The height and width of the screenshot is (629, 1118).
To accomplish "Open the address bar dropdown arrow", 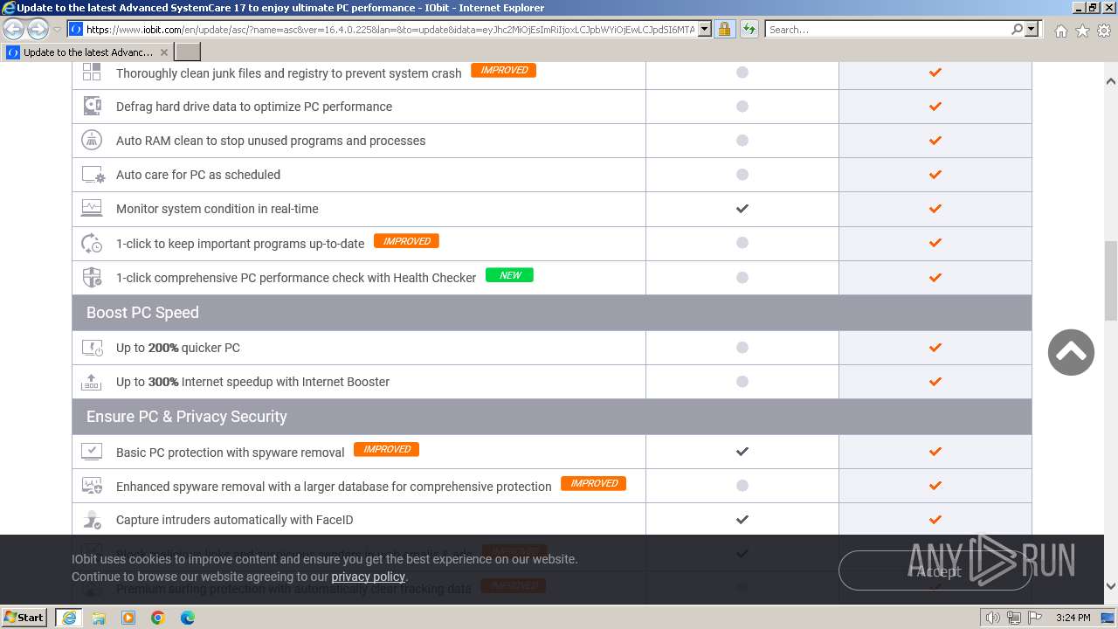I will pos(705,29).
